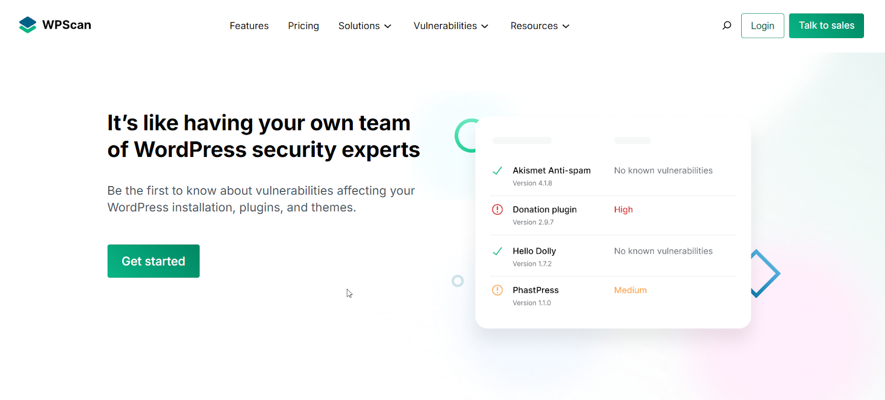Open the Resources dropdown menu
885x400 pixels.
point(540,26)
